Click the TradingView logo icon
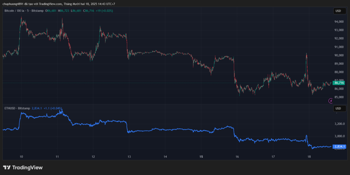 tap(7, 168)
